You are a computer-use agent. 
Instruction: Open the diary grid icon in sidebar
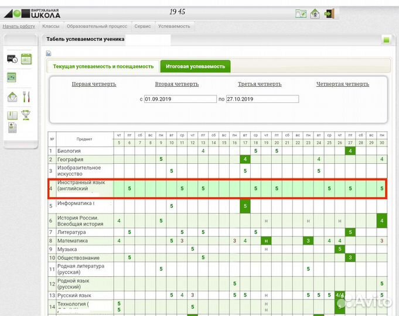(12, 77)
